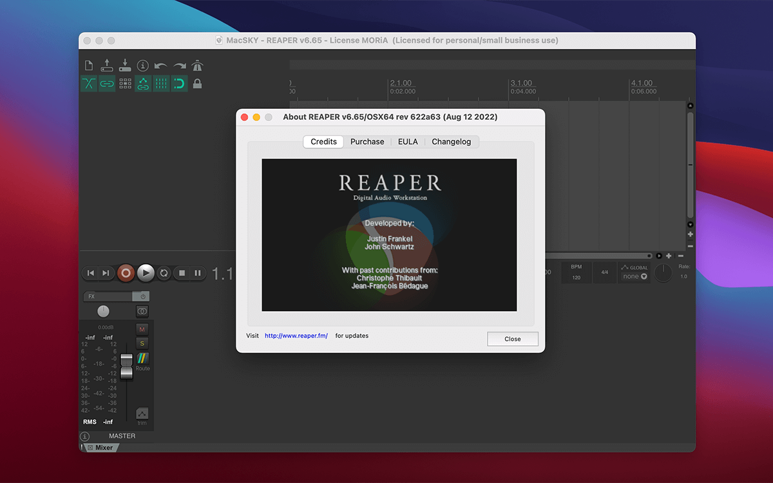
Task: Toggle ripple editing grid icon
Action: tap(125, 84)
